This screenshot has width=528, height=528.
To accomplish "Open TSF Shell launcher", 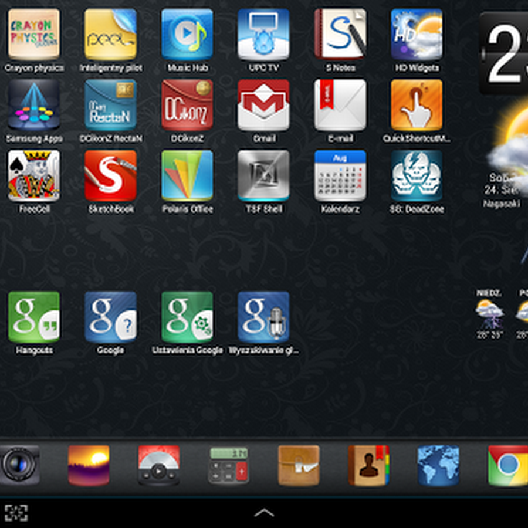I will [263, 176].
